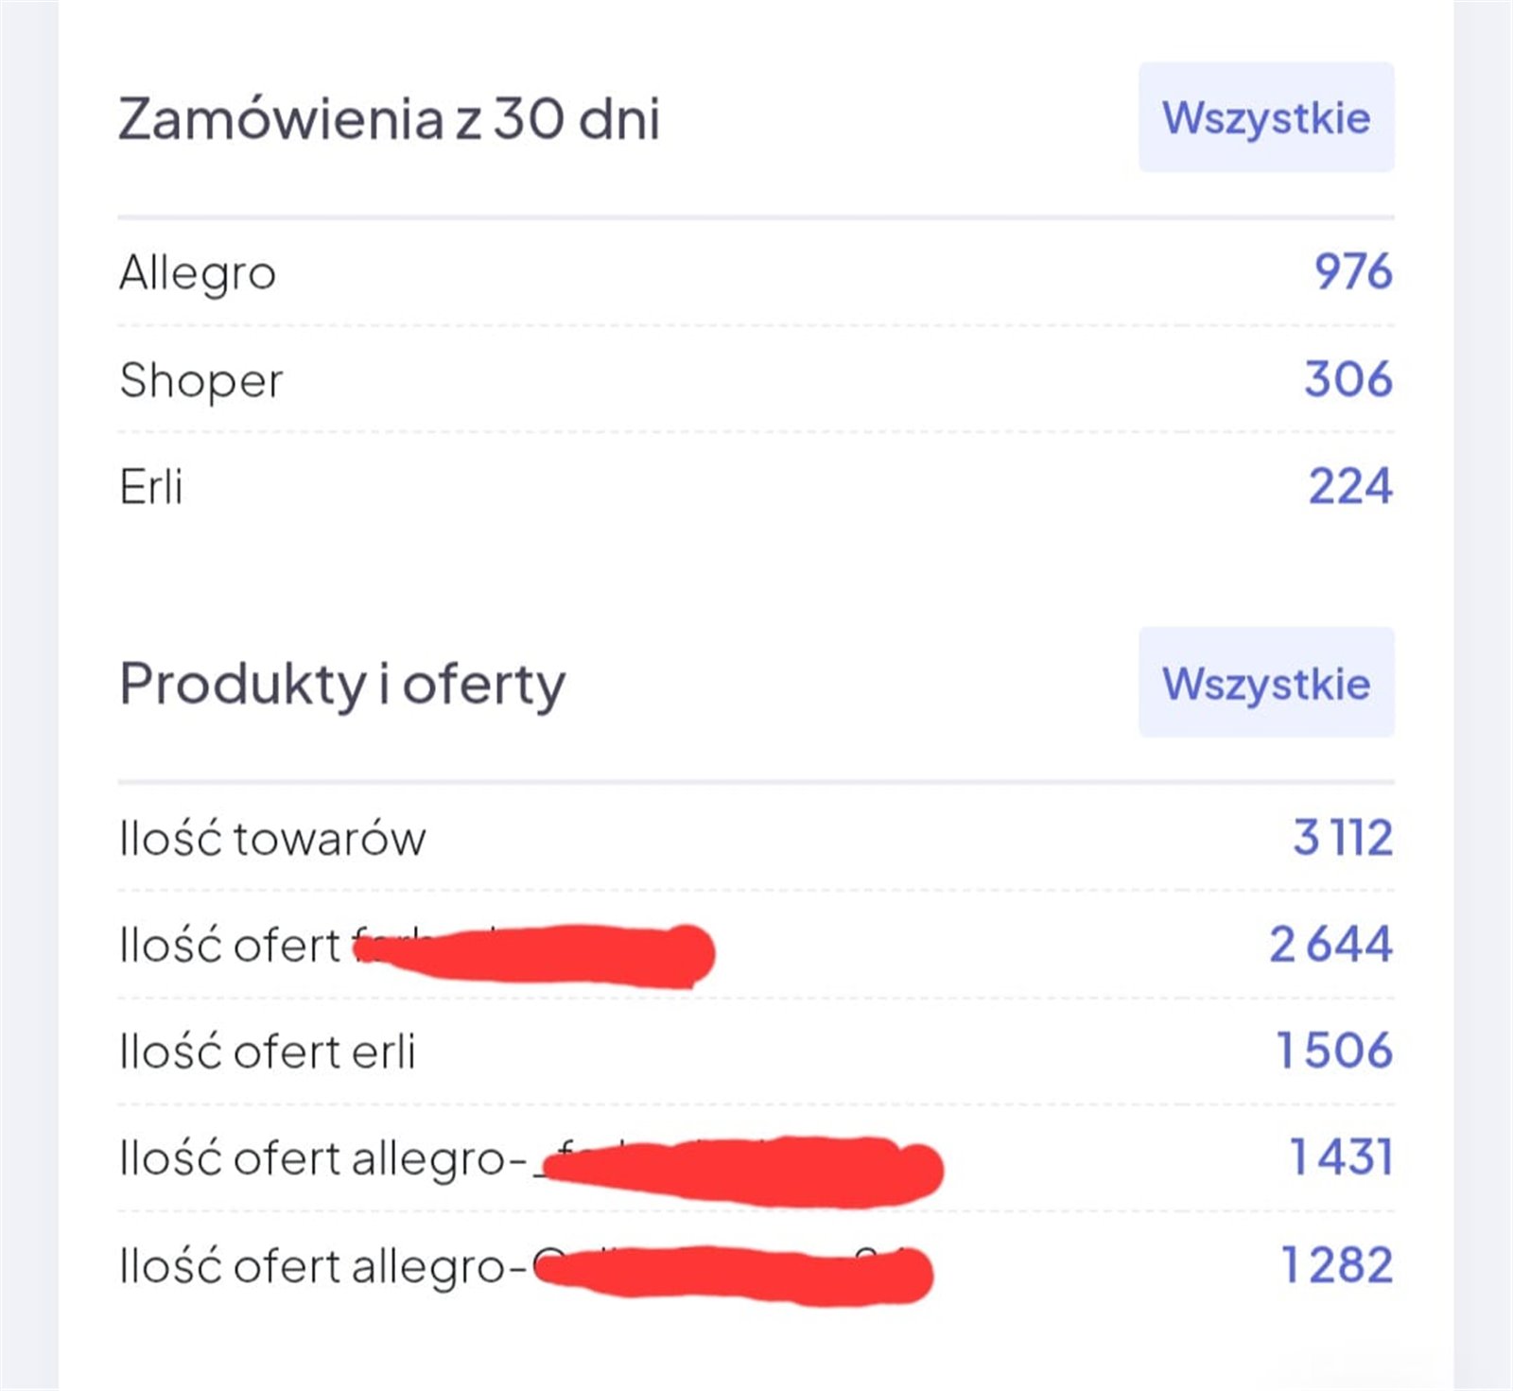Image resolution: width=1513 pixels, height=1391 pixels.
Task: Select the Ilość ofert erli row
Action: point(756,1051)
